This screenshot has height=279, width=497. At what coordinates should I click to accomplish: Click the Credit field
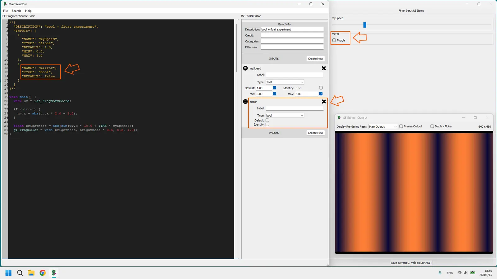click(x=292, y=35)
